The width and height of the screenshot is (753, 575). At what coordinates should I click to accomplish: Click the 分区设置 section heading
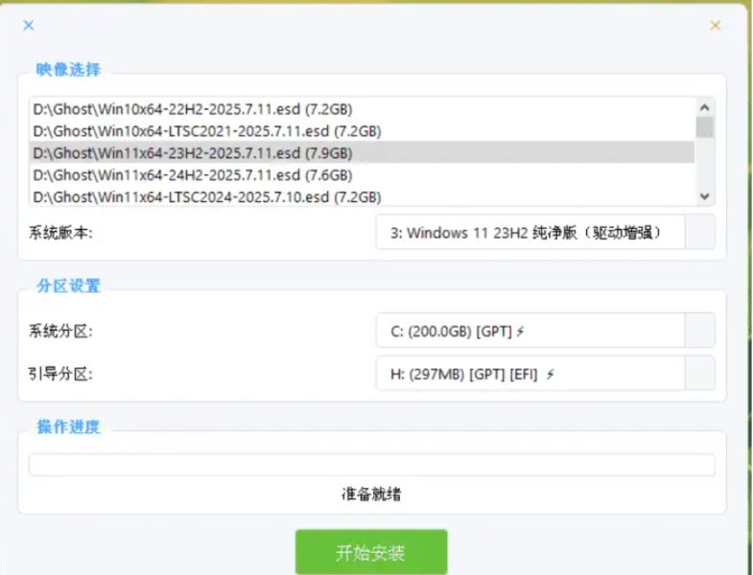click(69, 286)
